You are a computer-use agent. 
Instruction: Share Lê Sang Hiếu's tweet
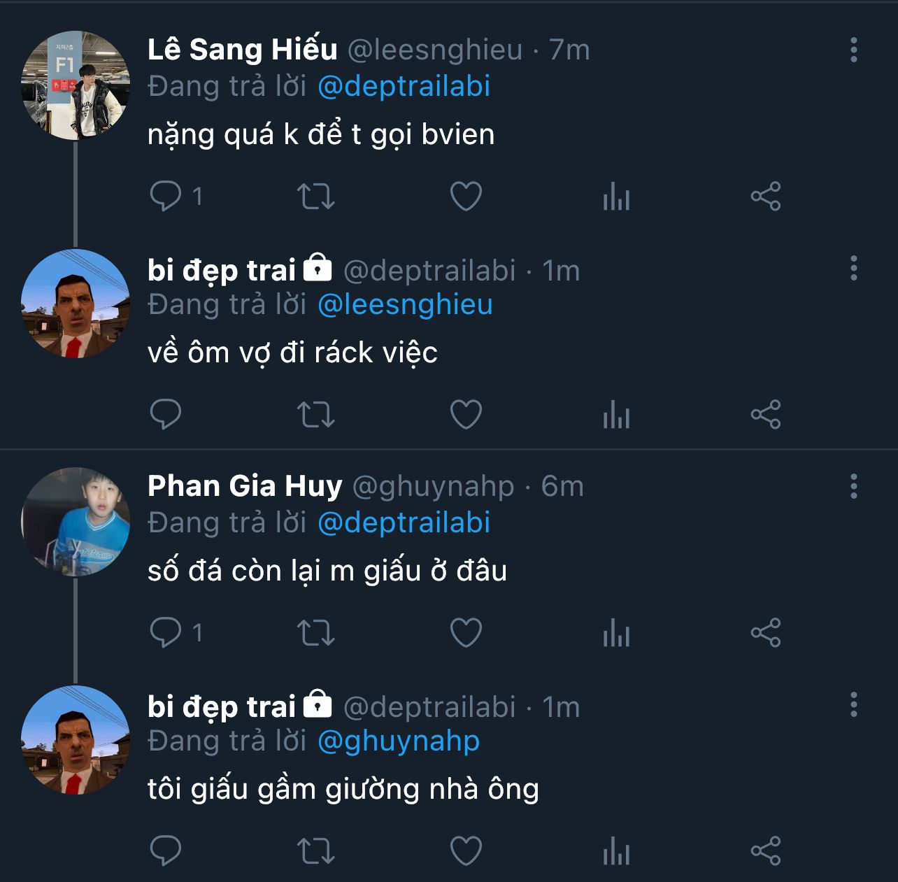point(766,197)
